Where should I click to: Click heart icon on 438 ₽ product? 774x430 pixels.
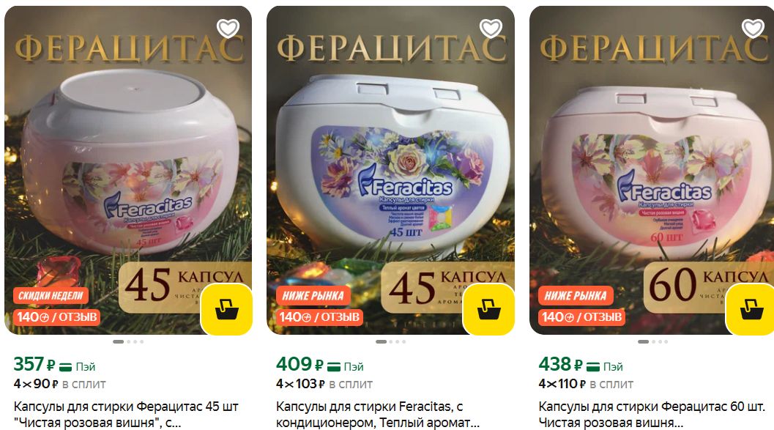click(753, 28)
